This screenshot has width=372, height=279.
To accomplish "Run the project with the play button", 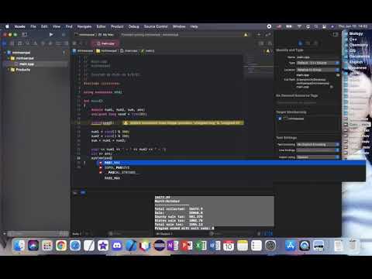I will click(51, 34).
